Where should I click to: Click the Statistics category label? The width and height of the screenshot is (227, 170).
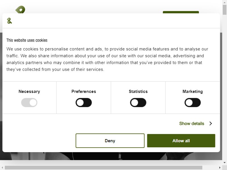tap(138, 92)
